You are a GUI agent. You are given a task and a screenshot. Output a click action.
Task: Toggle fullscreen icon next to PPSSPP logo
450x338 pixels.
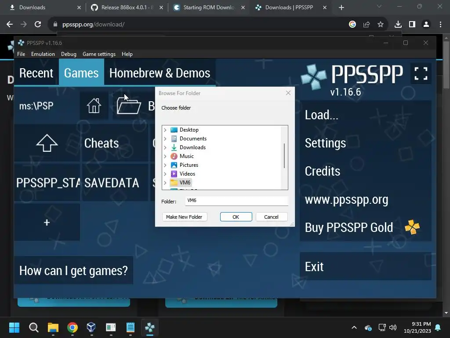tap(421, 73)
